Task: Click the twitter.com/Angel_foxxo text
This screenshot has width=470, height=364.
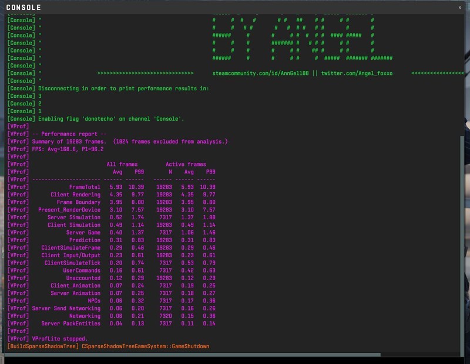Action: pos(357,73)
